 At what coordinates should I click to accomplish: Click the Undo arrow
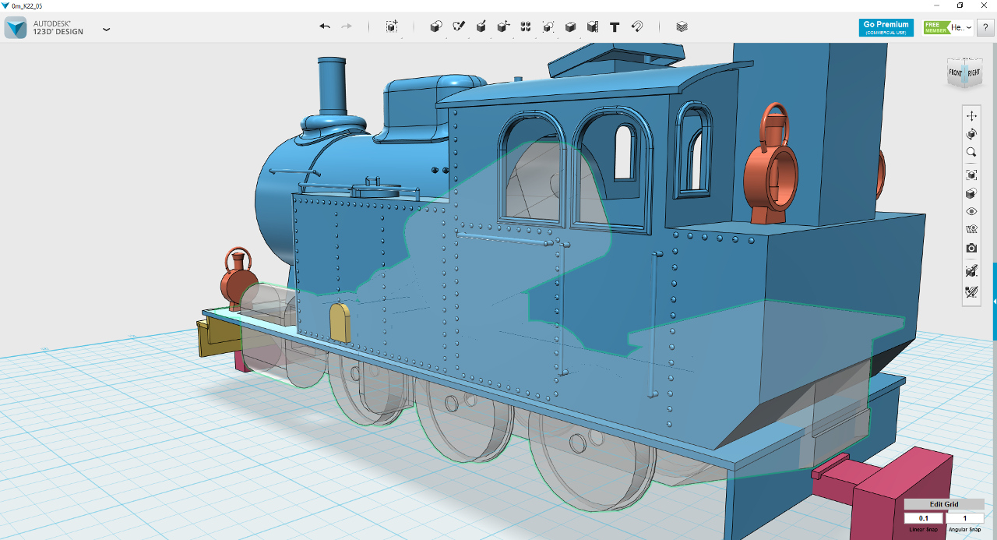pyautogui.click(x=325, y=26)
